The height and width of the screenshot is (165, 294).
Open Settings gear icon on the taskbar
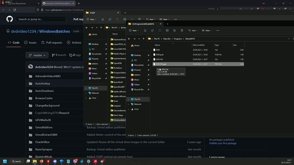point(89,161)
